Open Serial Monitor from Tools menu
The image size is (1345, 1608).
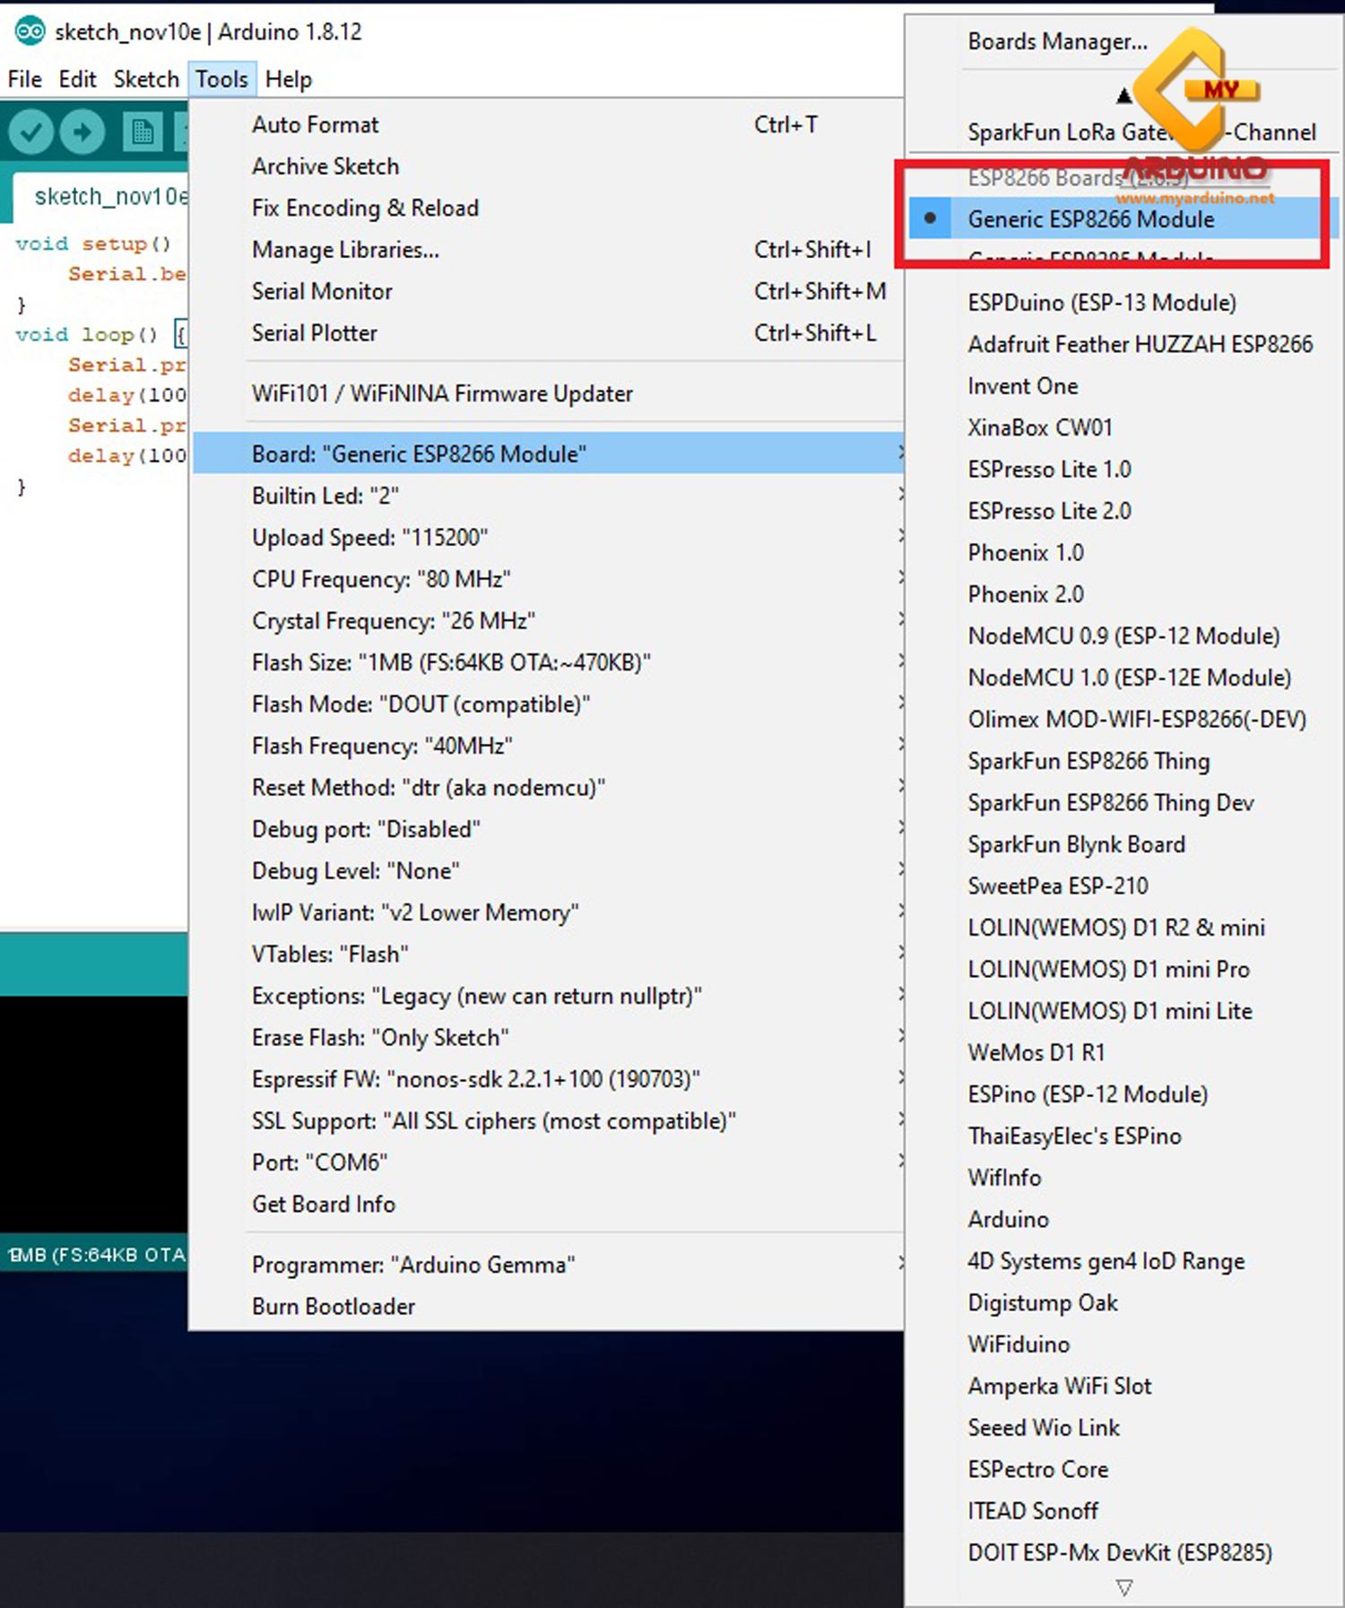(322, 291)
